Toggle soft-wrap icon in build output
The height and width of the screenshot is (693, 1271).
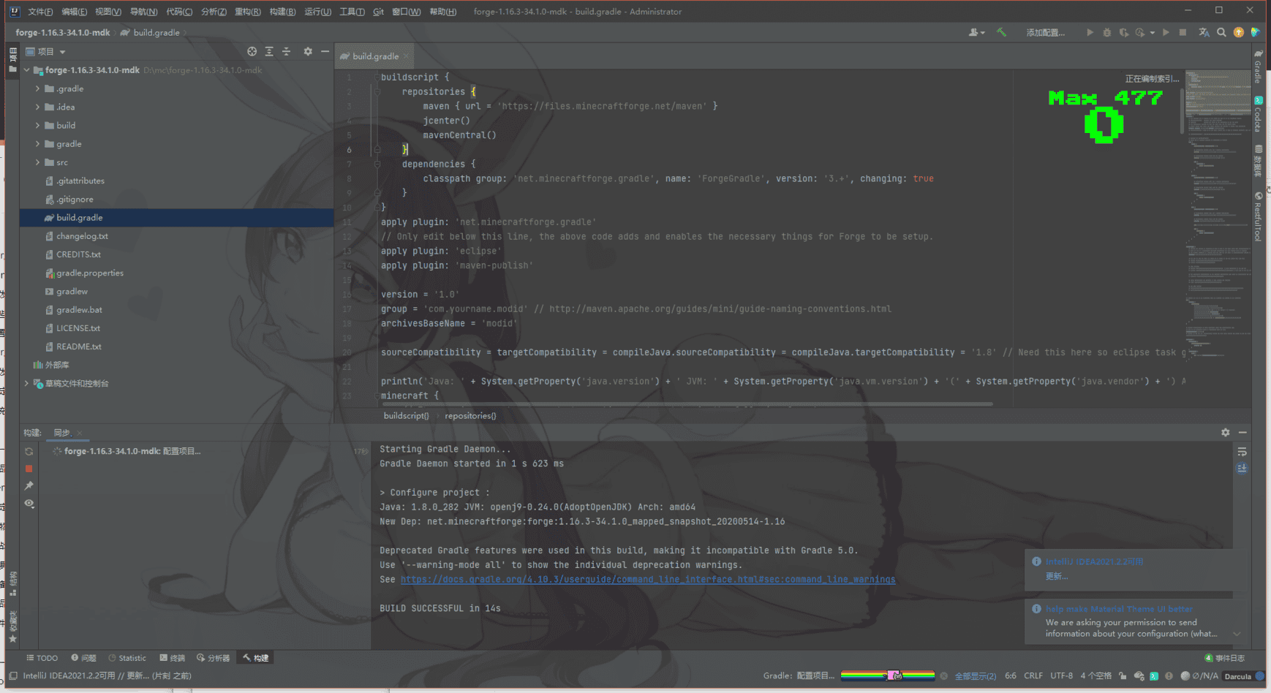[1242, 452]
